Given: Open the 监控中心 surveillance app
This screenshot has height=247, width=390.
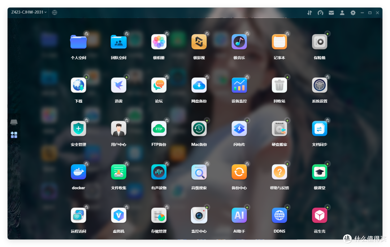Looking at the screenshot, I should pos(199,215).
